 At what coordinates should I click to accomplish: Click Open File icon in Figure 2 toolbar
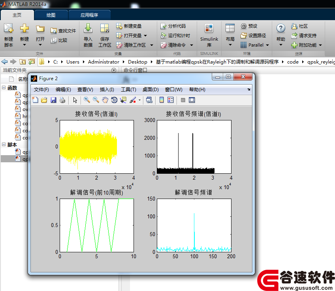(x=44, y=100)
